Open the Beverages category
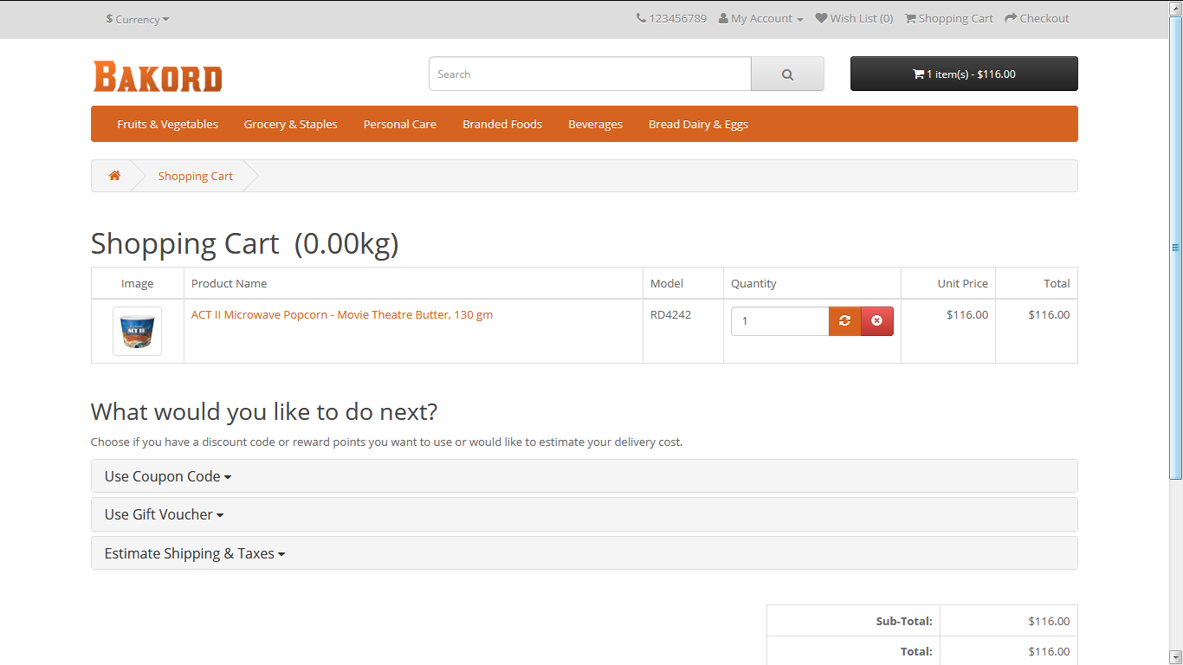Image resolution: width=1183 pixels, height=665 pixels. click(x=595, y=125)
